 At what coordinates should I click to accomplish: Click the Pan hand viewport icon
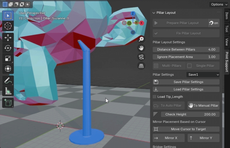pos(141,48)
